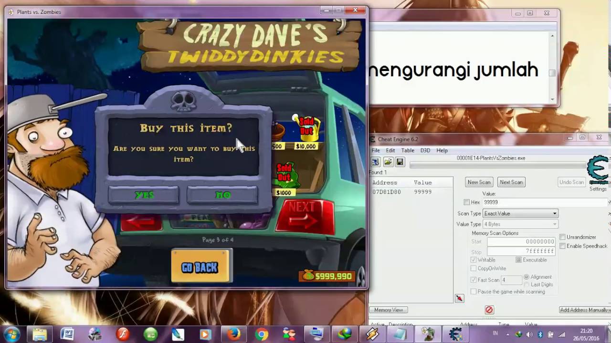Toggle Enable Speedhack checkbox
This screenshot has width=611, height=343.
tap(563, 246)
